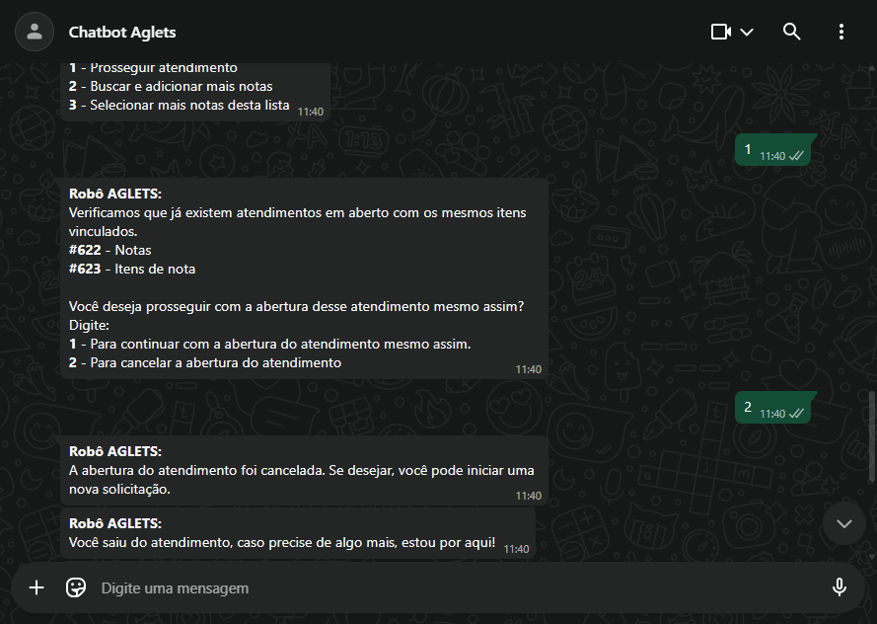877x624 pixels.
Task: Open Chatbot Aglets contact info
Action: [122, 32]
